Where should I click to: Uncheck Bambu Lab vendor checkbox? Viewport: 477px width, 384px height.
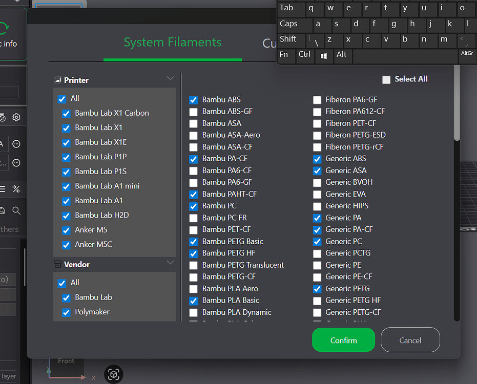66,297
